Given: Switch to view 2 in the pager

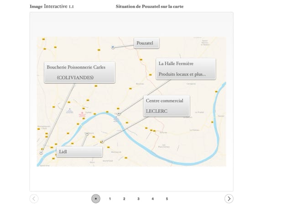Looking at the screenshot, I should coord(124,199).
